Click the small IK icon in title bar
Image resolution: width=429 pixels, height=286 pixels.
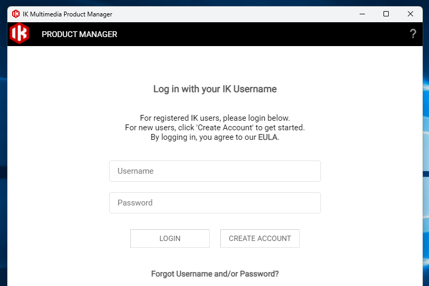coord(16,14)
